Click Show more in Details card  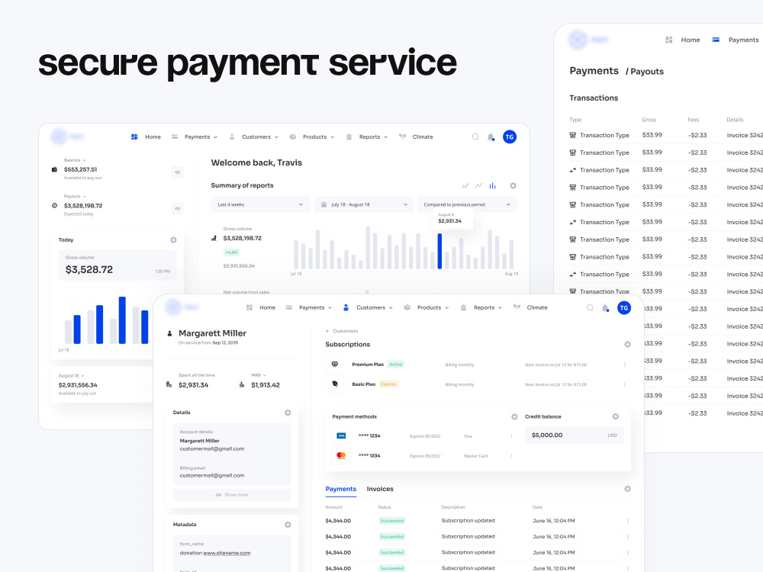[x=232, y=495]
